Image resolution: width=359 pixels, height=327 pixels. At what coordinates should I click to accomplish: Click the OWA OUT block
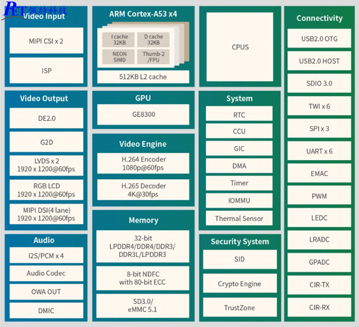point(46,292)
